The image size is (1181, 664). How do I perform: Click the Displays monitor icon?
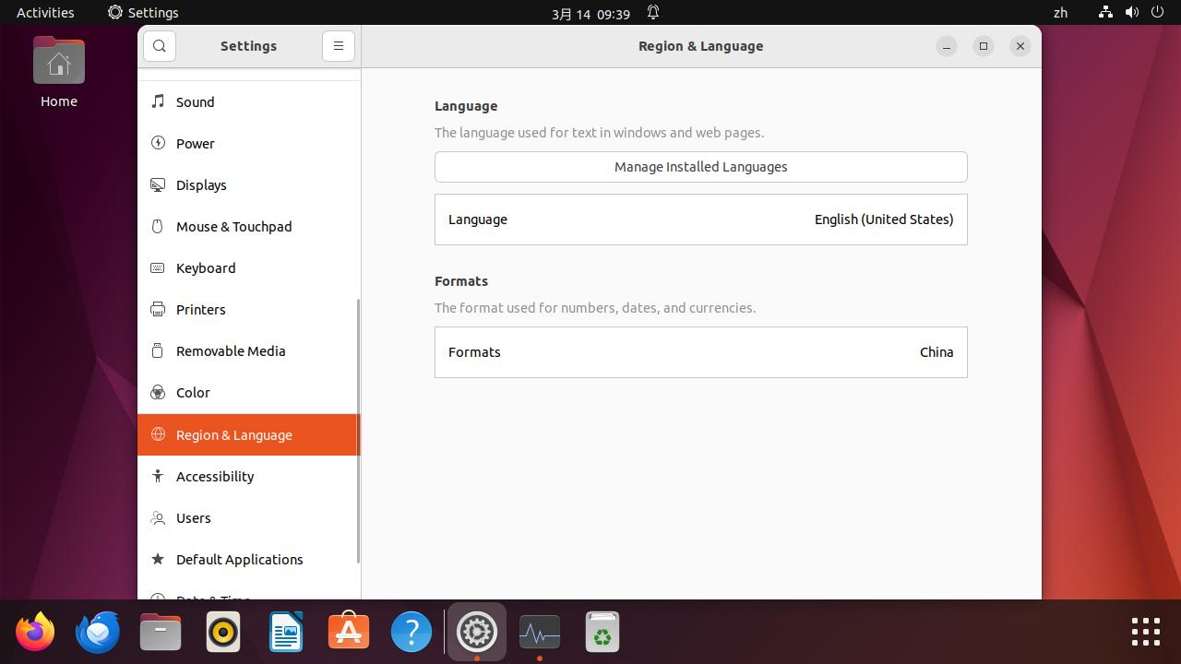[158, 184]
